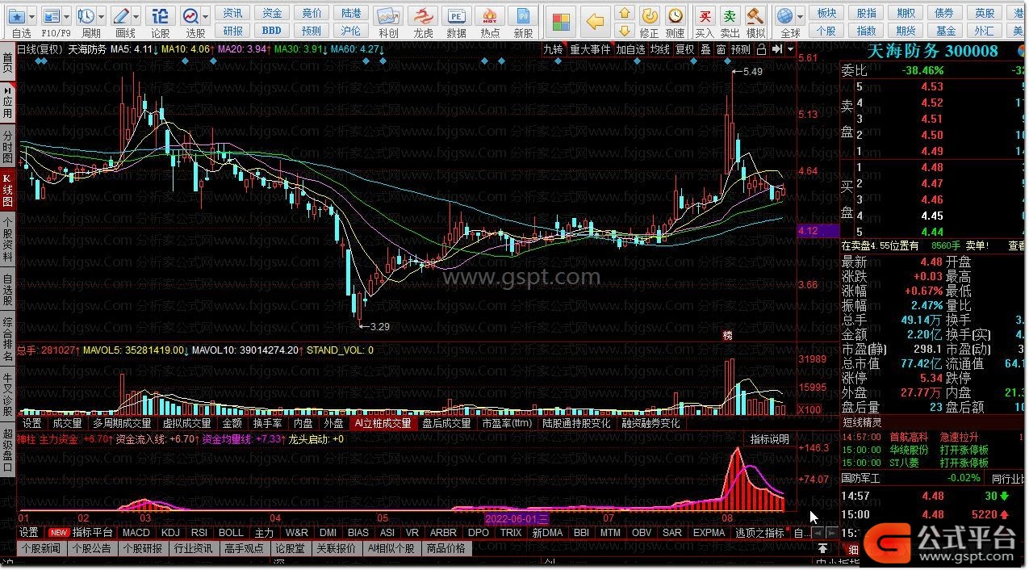The width and height of the screenshot is (1029, 570).
Task: Click the 榜 marker on the chart
Action: pos(727,335)
